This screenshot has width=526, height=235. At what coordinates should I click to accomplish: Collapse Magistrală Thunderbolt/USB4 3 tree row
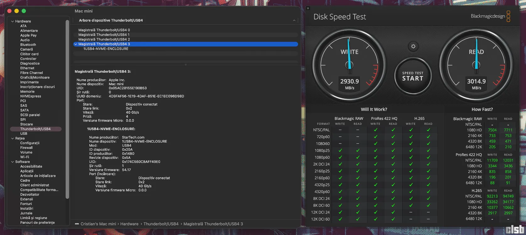pyautogui.click(x=76, y=44)
